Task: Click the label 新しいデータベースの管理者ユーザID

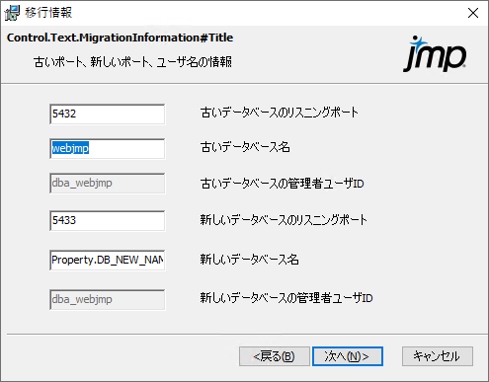Action: coord(286,298)
